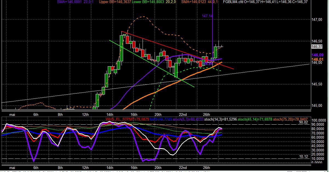Viewport: 329px width, 172px height.
Task: Click the 12th date label on price chart
Action: [86, 114]
